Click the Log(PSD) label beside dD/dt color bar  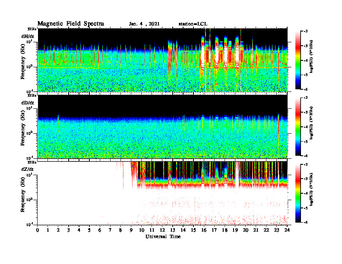point(311,123)
